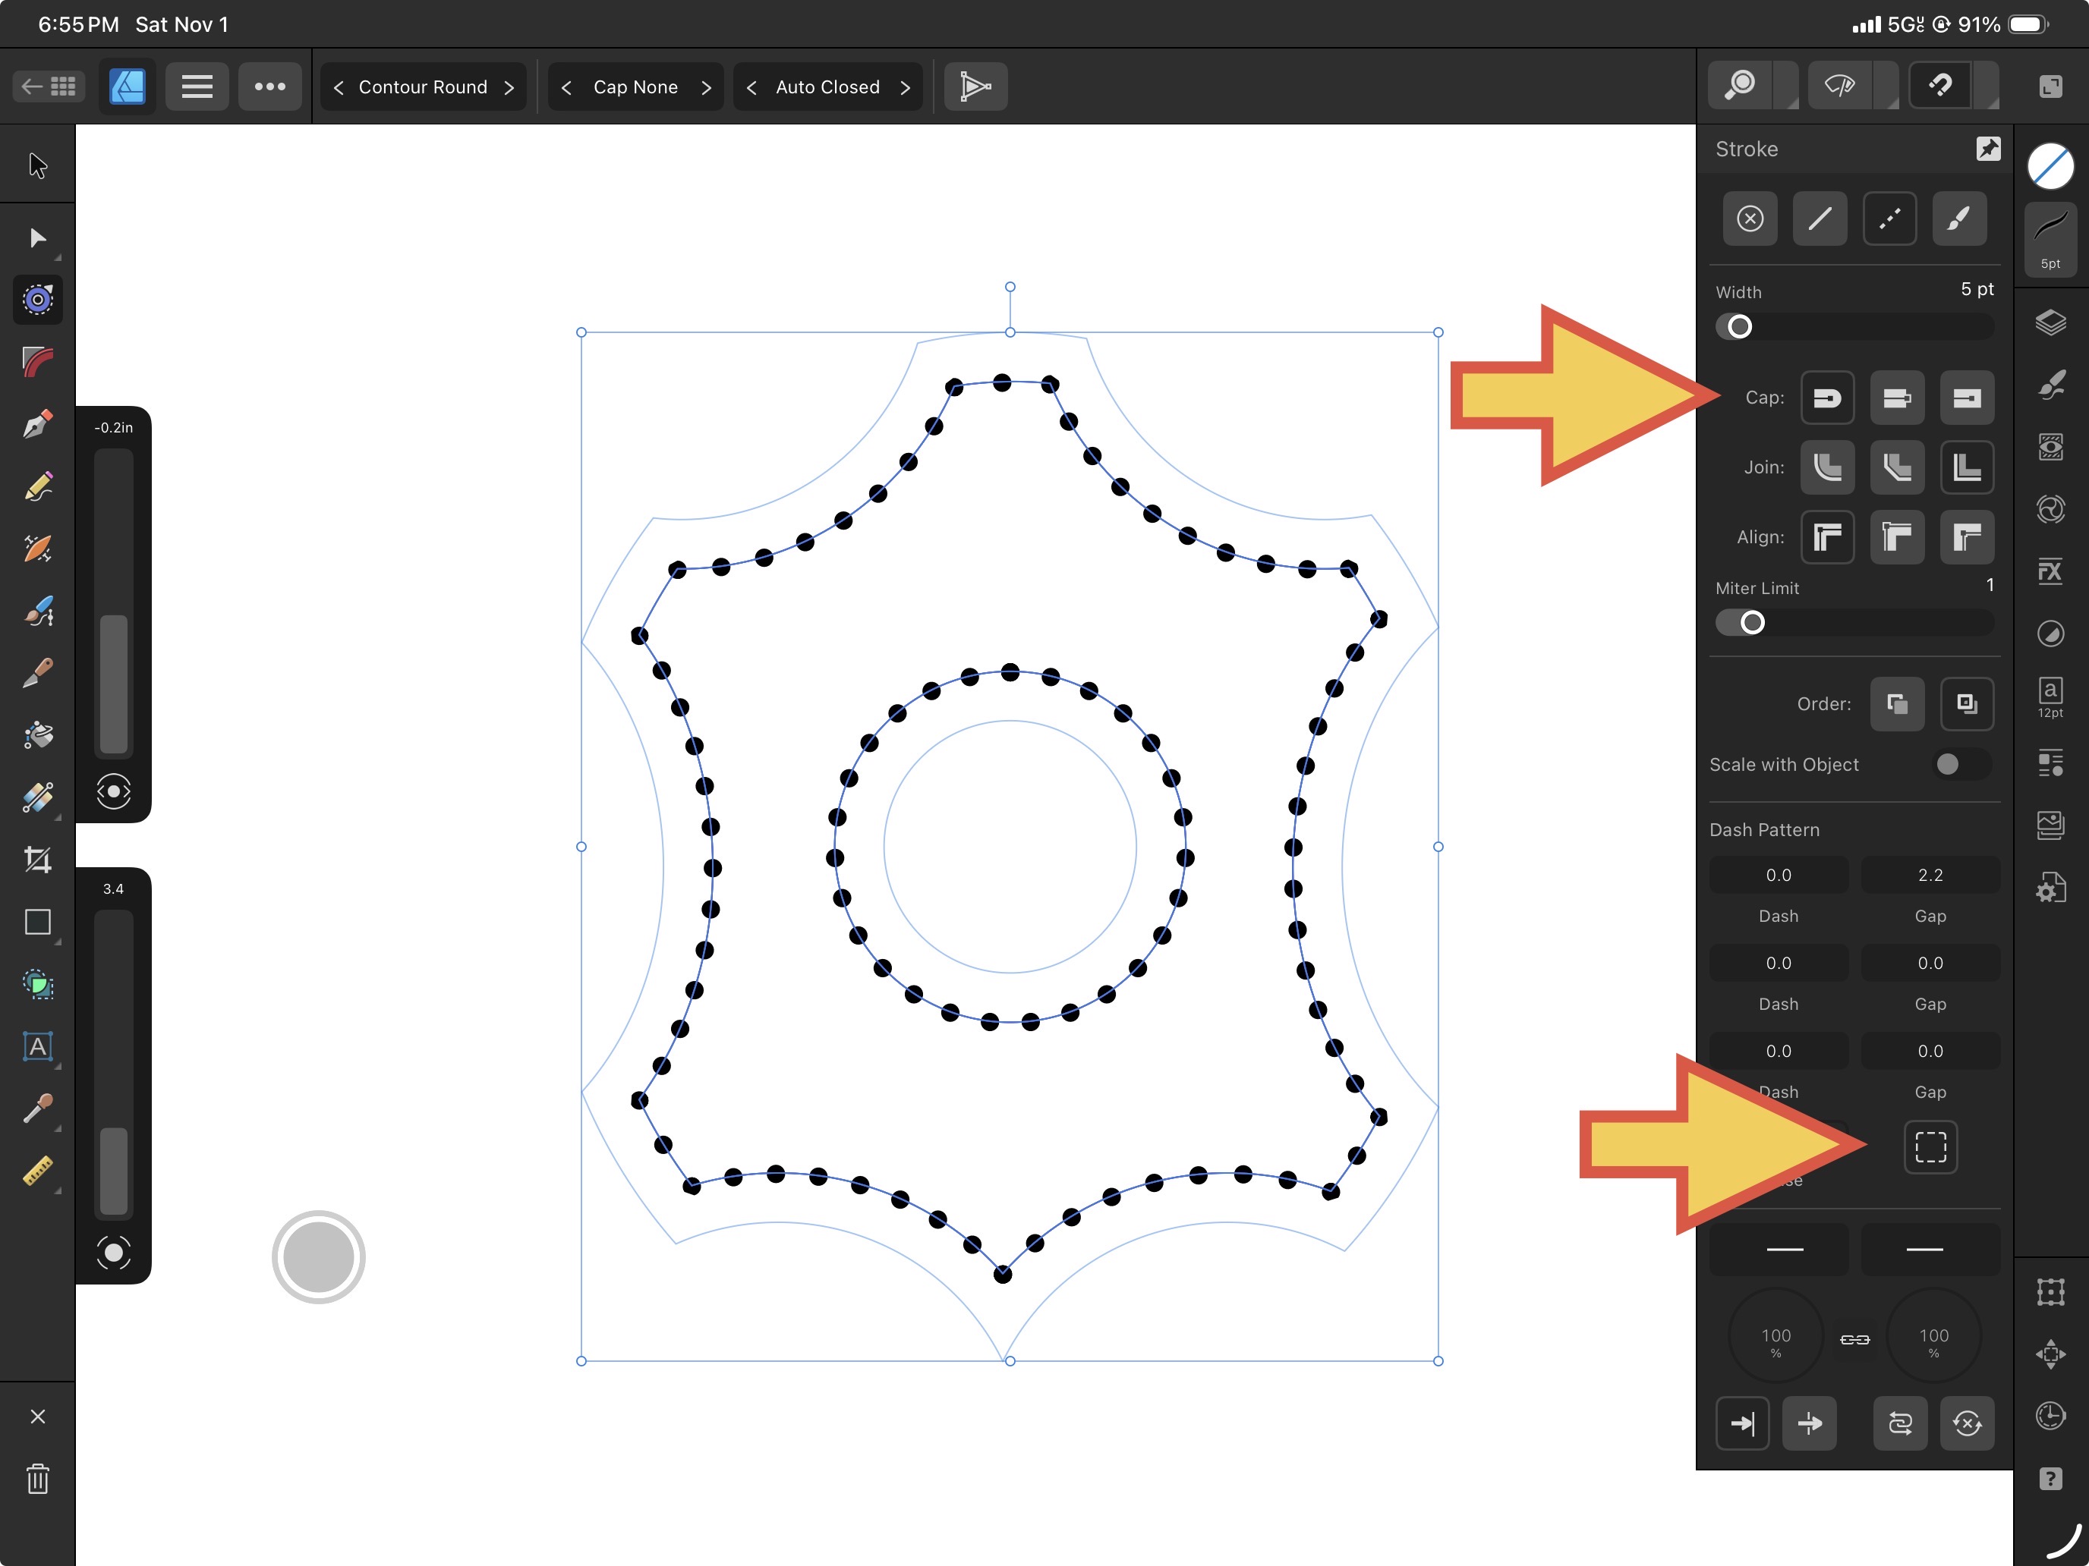Select the Pencil tool
The height and width of the screenshot is (1566, 2089).
click(38, 487)
